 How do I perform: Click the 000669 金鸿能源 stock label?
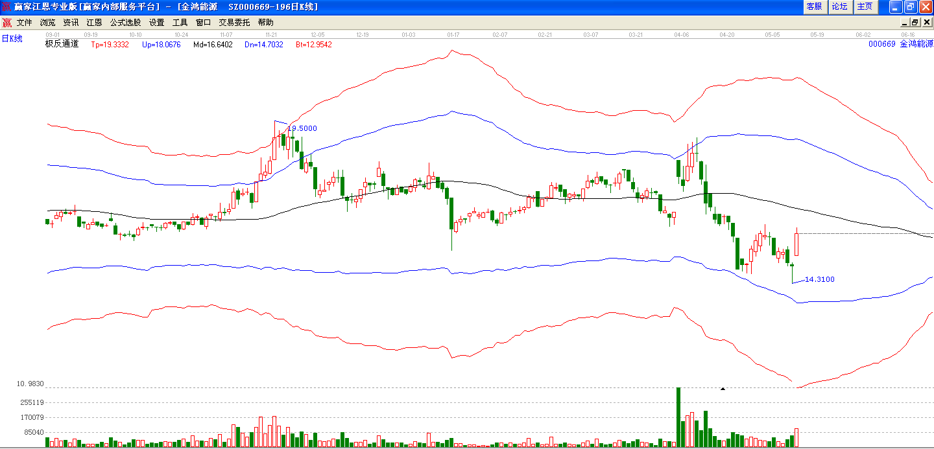tap(900, 44)
